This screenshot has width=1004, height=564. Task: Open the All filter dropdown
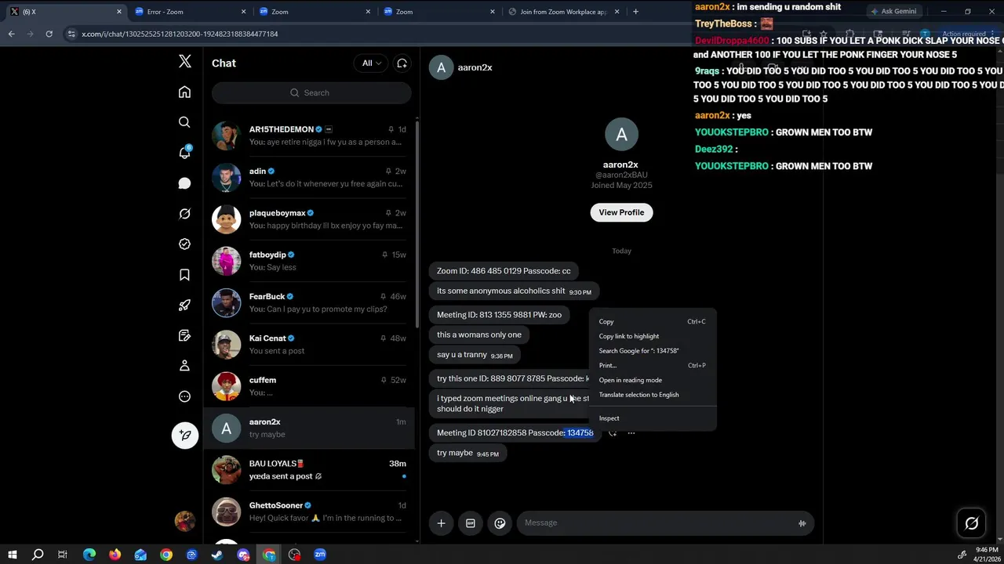click(372, 63)
